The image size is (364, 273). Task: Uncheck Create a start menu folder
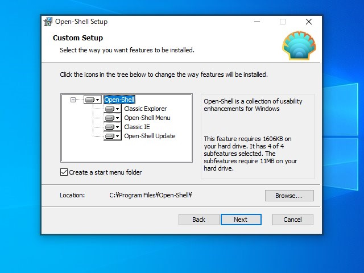[x=64, y=172]
